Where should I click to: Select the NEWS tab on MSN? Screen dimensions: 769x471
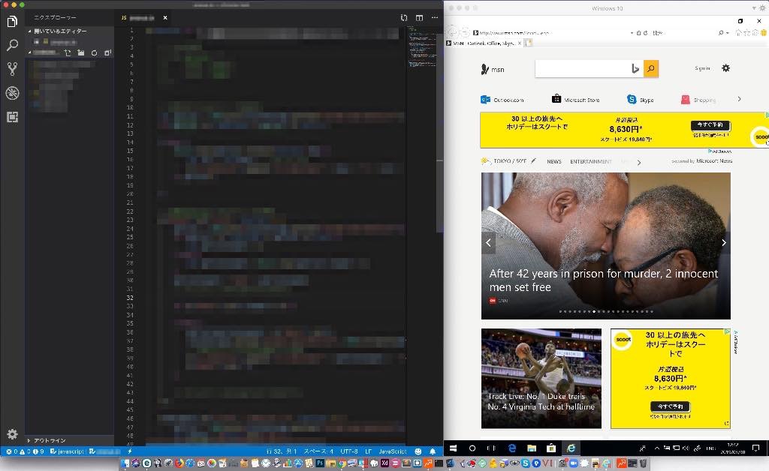(x=554, y=161)
